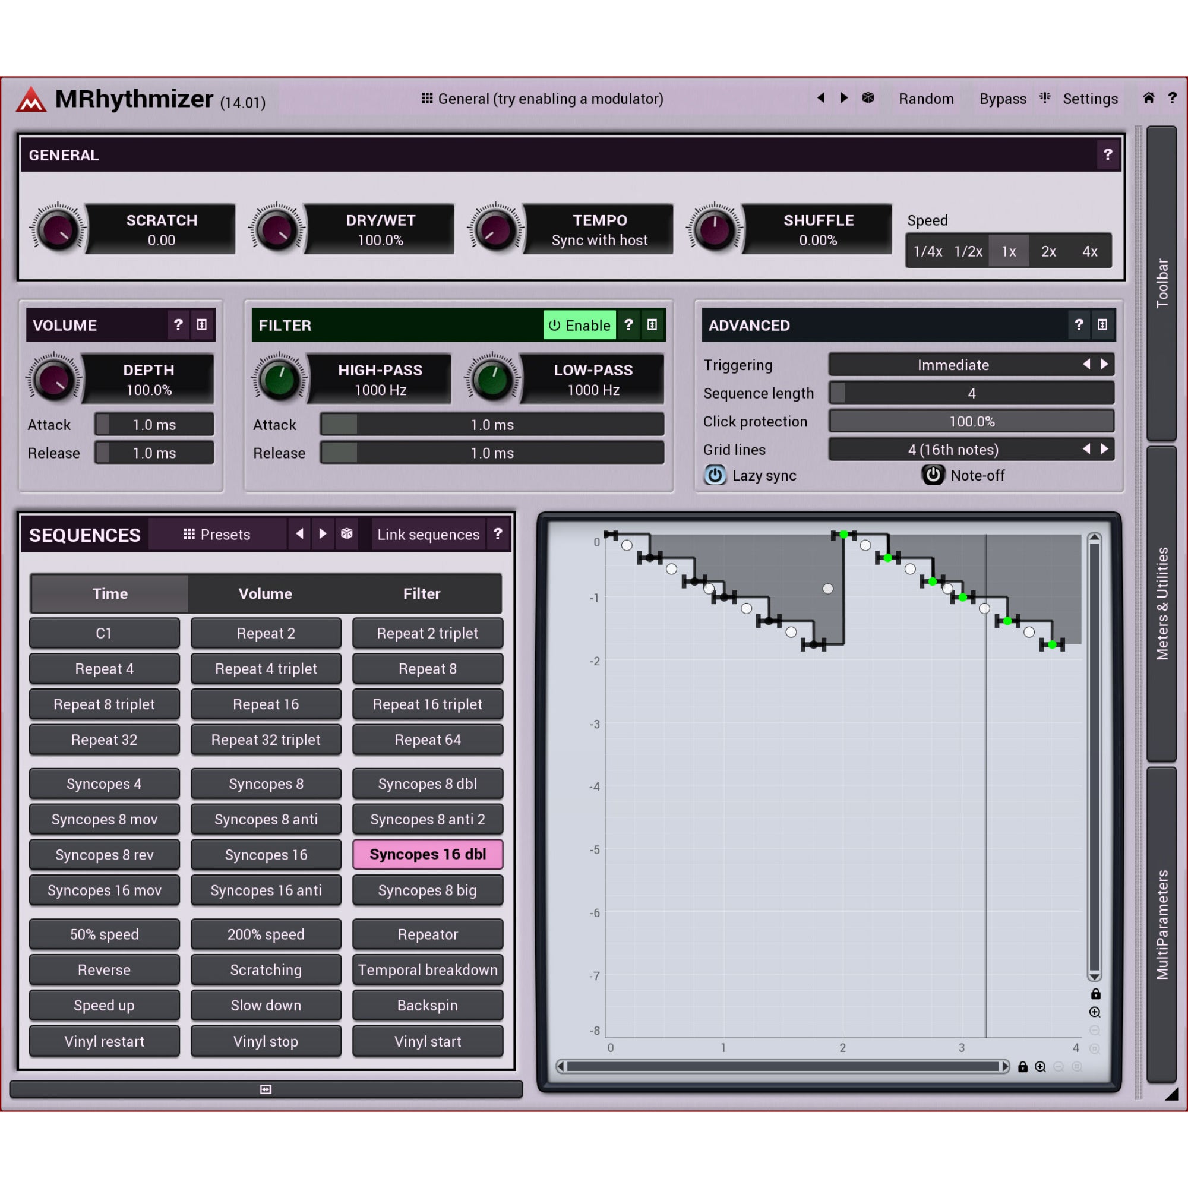Toggle Lazy sync power button
The width and height of the screenshot is (1188, 1188).
tap(715, 475)
